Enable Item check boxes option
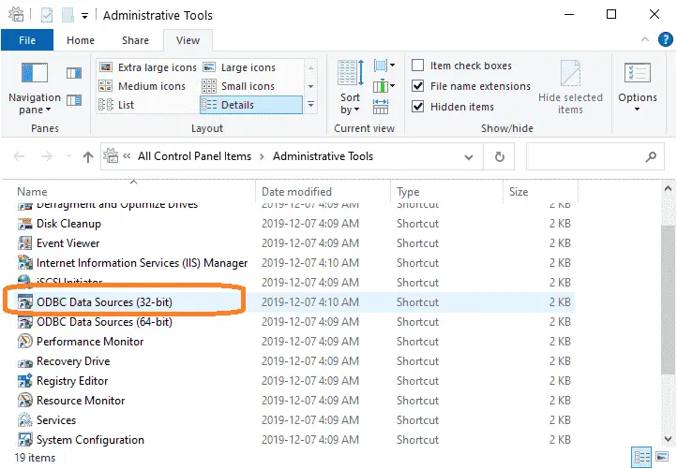The image size is (677, 469). [418, 66]
